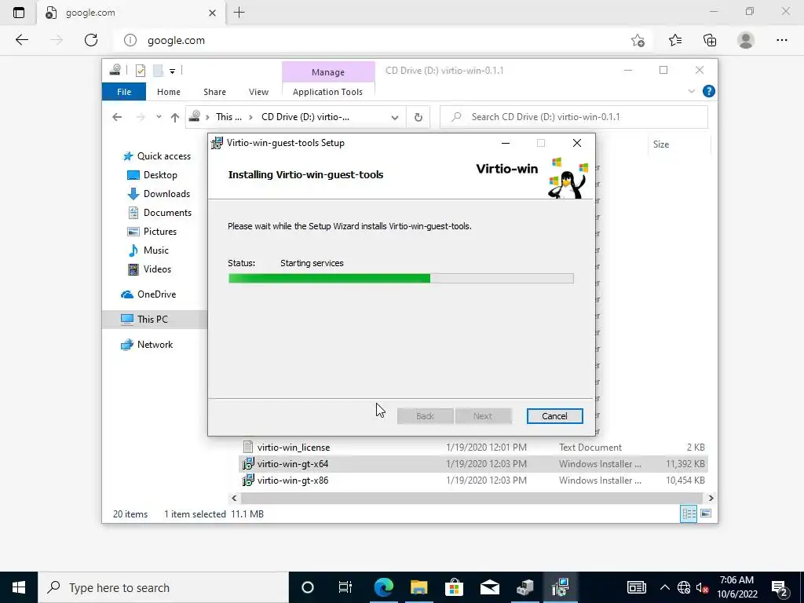The width and height of the screenshot is (804, 603).
Task: Click the horizontal scrollbar in file list
Action: click(x=472, y=498)
